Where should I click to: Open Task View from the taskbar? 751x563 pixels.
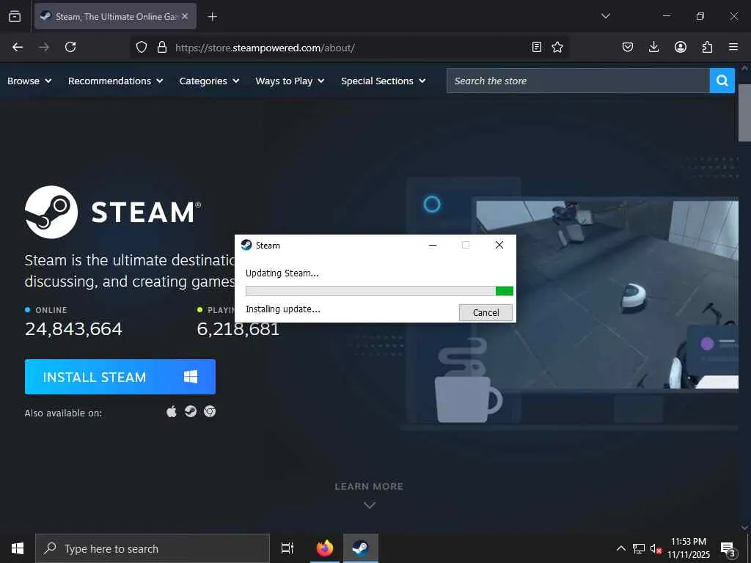(x=287, y=548)
